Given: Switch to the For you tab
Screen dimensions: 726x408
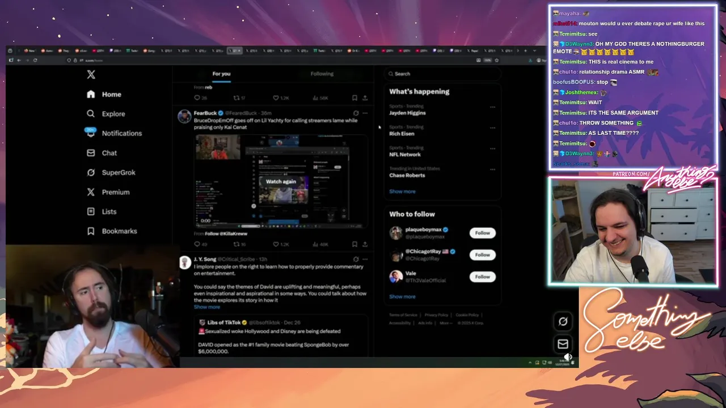Looking at the screenshot, I should coord(221,74).
